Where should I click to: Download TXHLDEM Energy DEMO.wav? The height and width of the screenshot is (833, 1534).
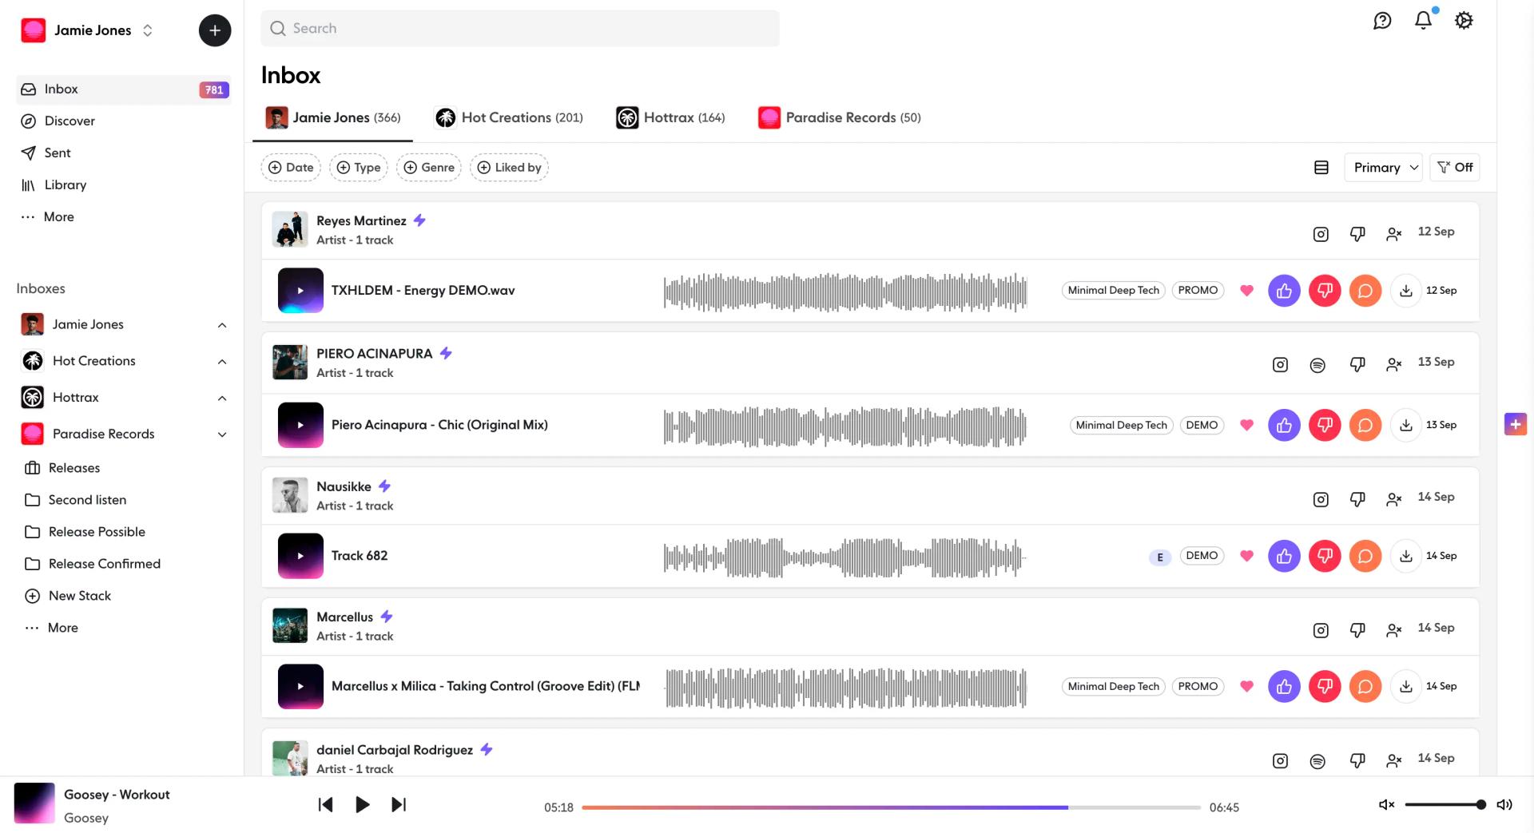point(1406,291)
